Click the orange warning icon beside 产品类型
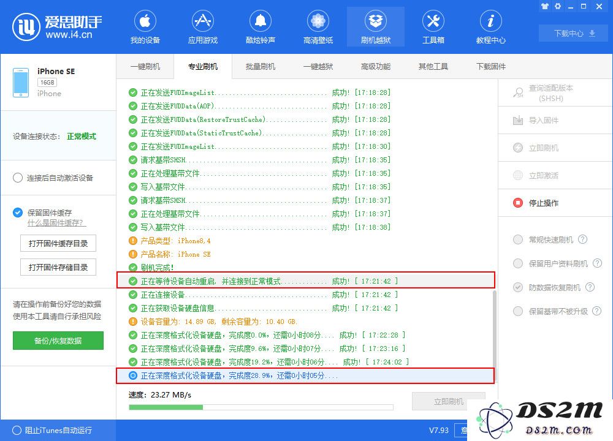 (133, 241)
